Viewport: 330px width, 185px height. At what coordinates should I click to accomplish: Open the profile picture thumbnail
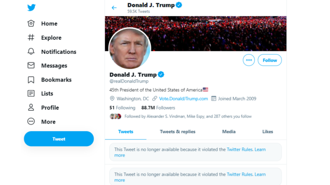click(x=130, y=49)
